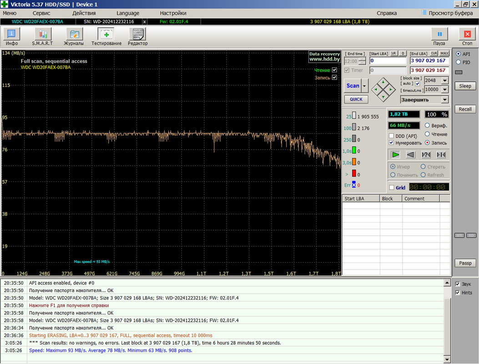479x364 pixels.
Task: Switch to the Тестирование icon
Action: pyautogui.click(x=106, y=34)
